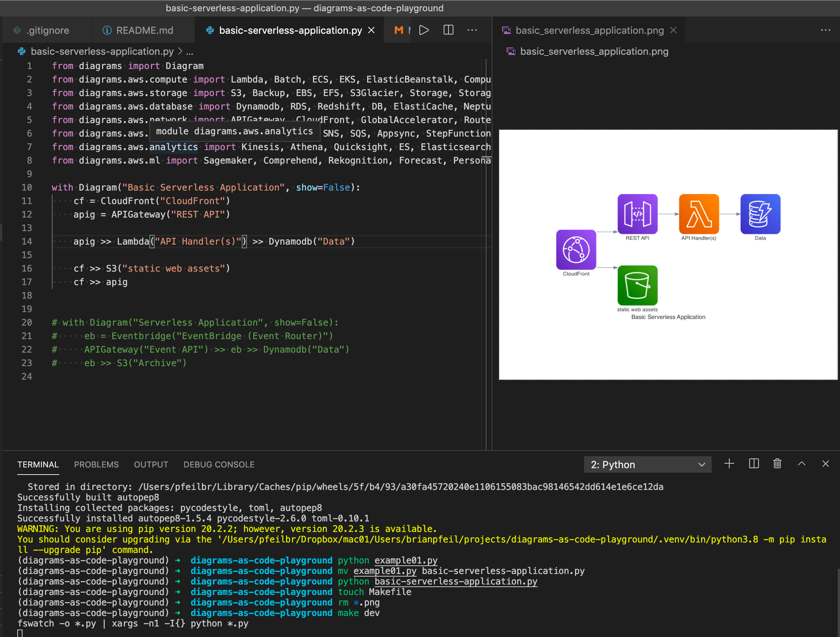Image resolution: width=840 pixels, height=637 pixels.
Task: Open the DEBUG CONSOLE panel tab
Action: [219, 465]
